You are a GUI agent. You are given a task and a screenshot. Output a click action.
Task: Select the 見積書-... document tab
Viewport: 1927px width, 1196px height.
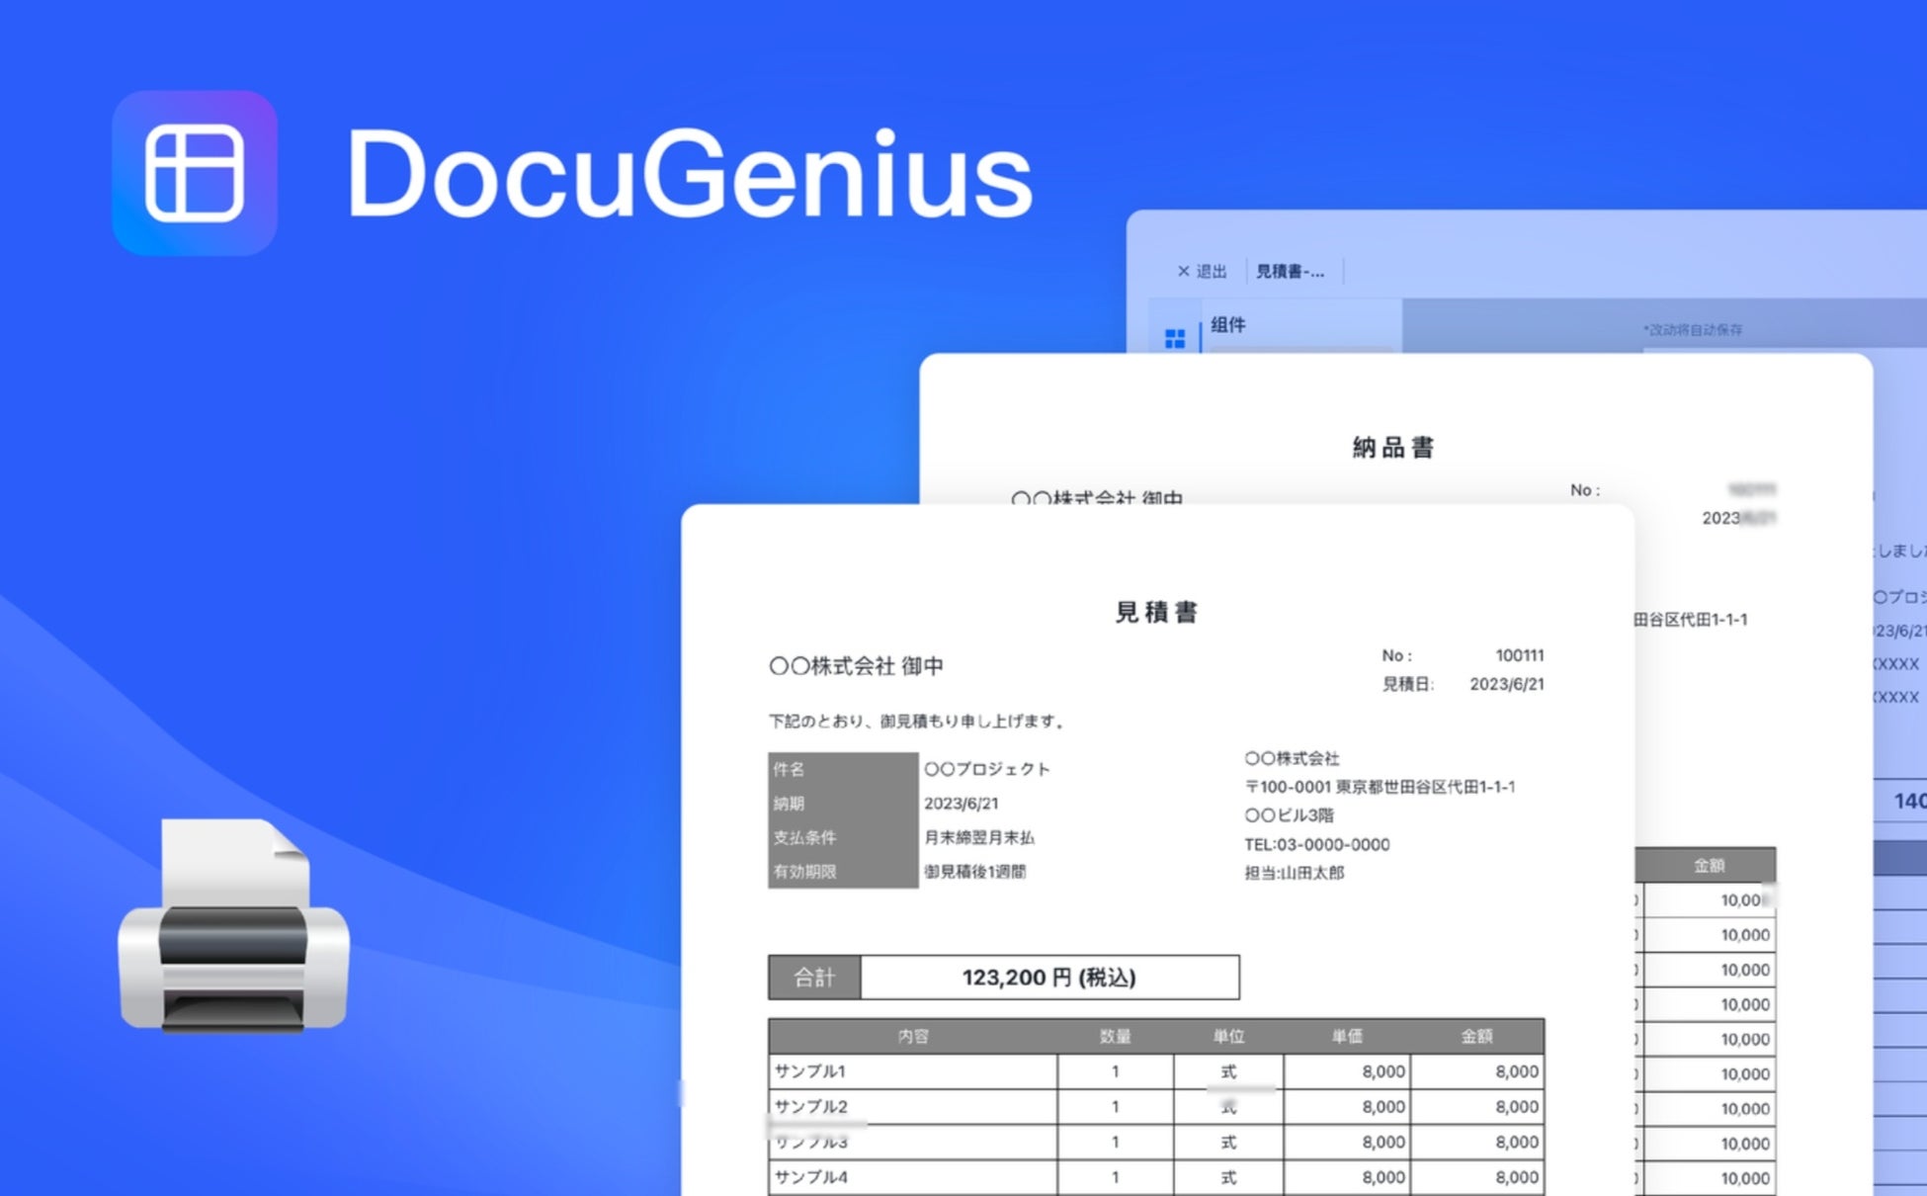(x=1290, y=271)
